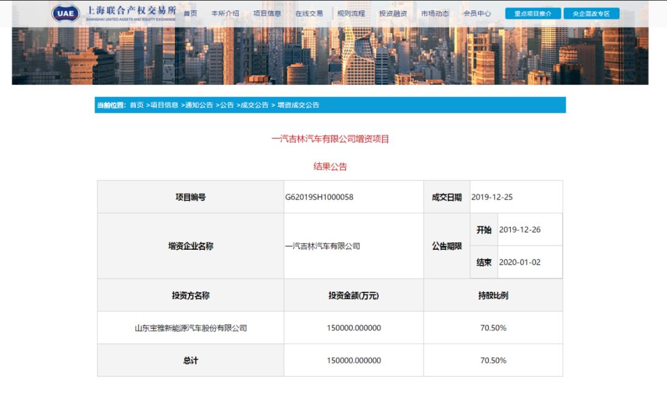The height and width of the screenshot is (403, 667).
Task: Select the start date 2019-12-26
Action: [520, 230]
